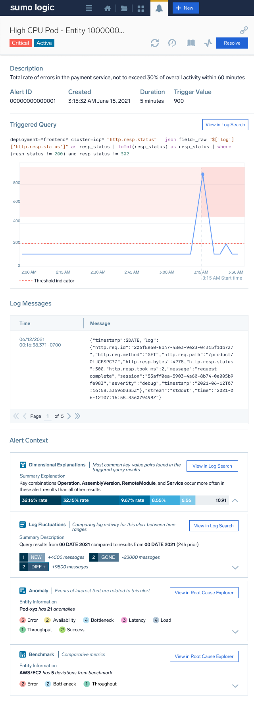Copy the alert link using the chain icon
Viewport: 254px width, 701px height.
[244, 30]
